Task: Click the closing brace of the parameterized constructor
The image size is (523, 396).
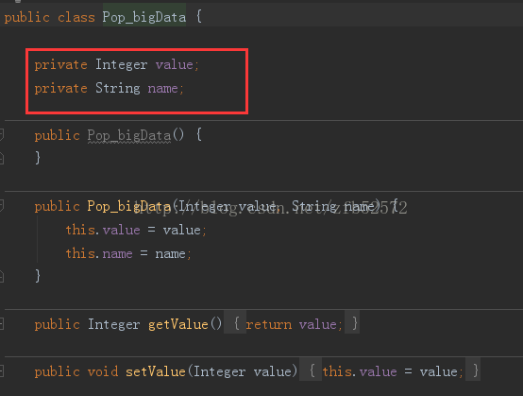Action: click(x=38, y=276)
